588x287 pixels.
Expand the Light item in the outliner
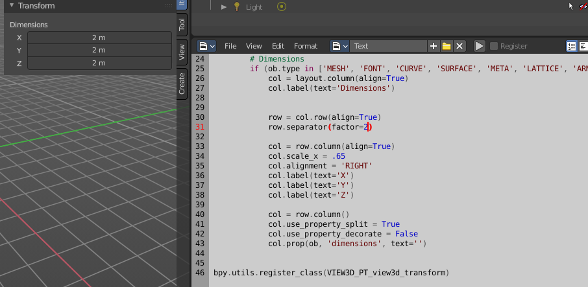tap(224, 6)
